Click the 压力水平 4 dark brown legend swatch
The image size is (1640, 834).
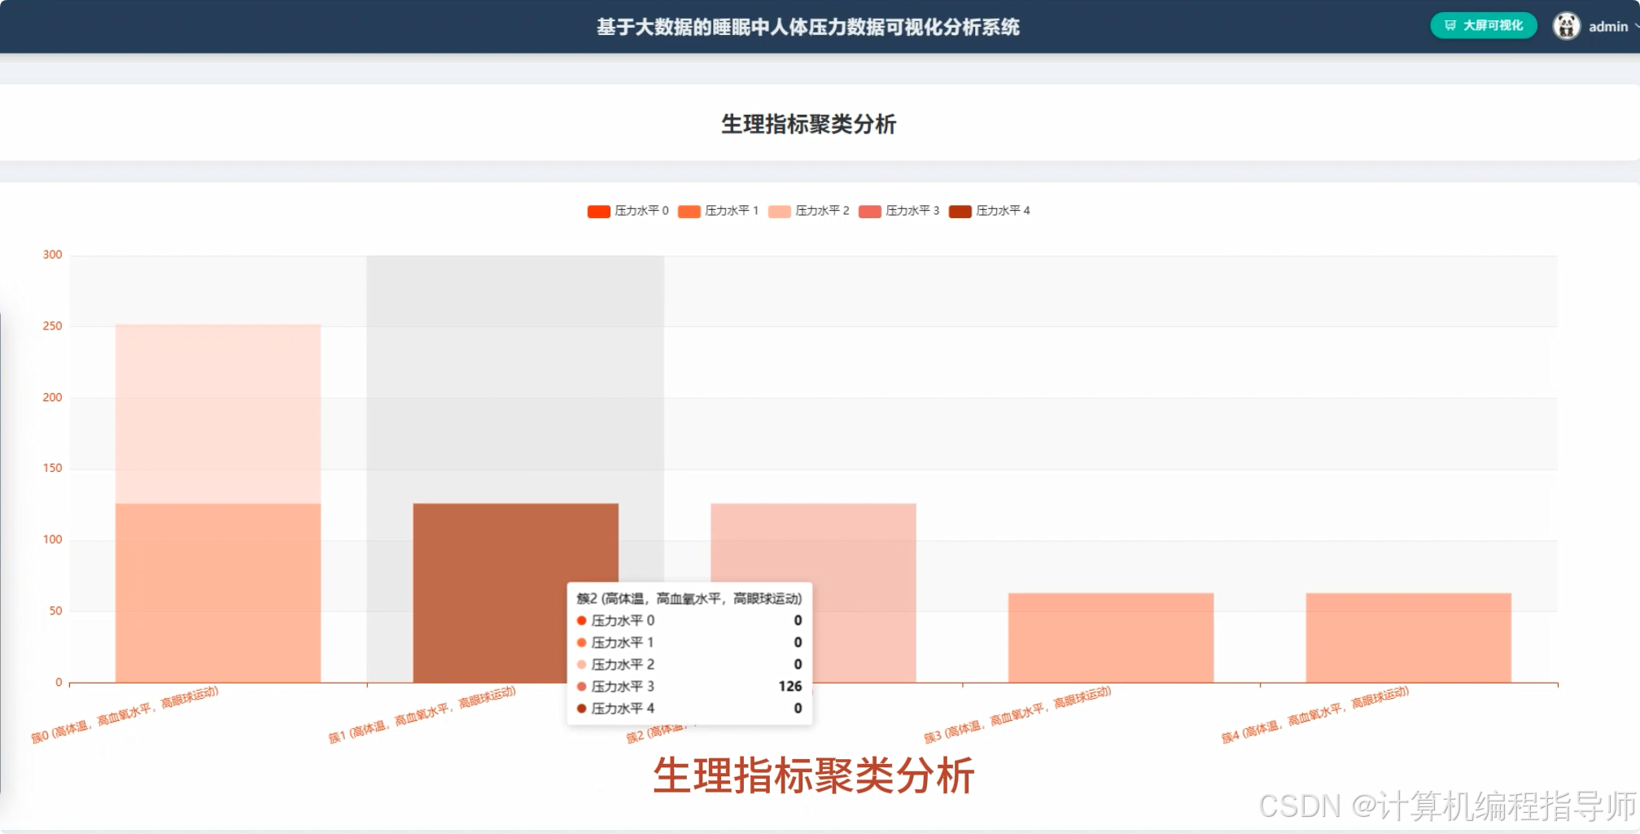tap(960, 212)
